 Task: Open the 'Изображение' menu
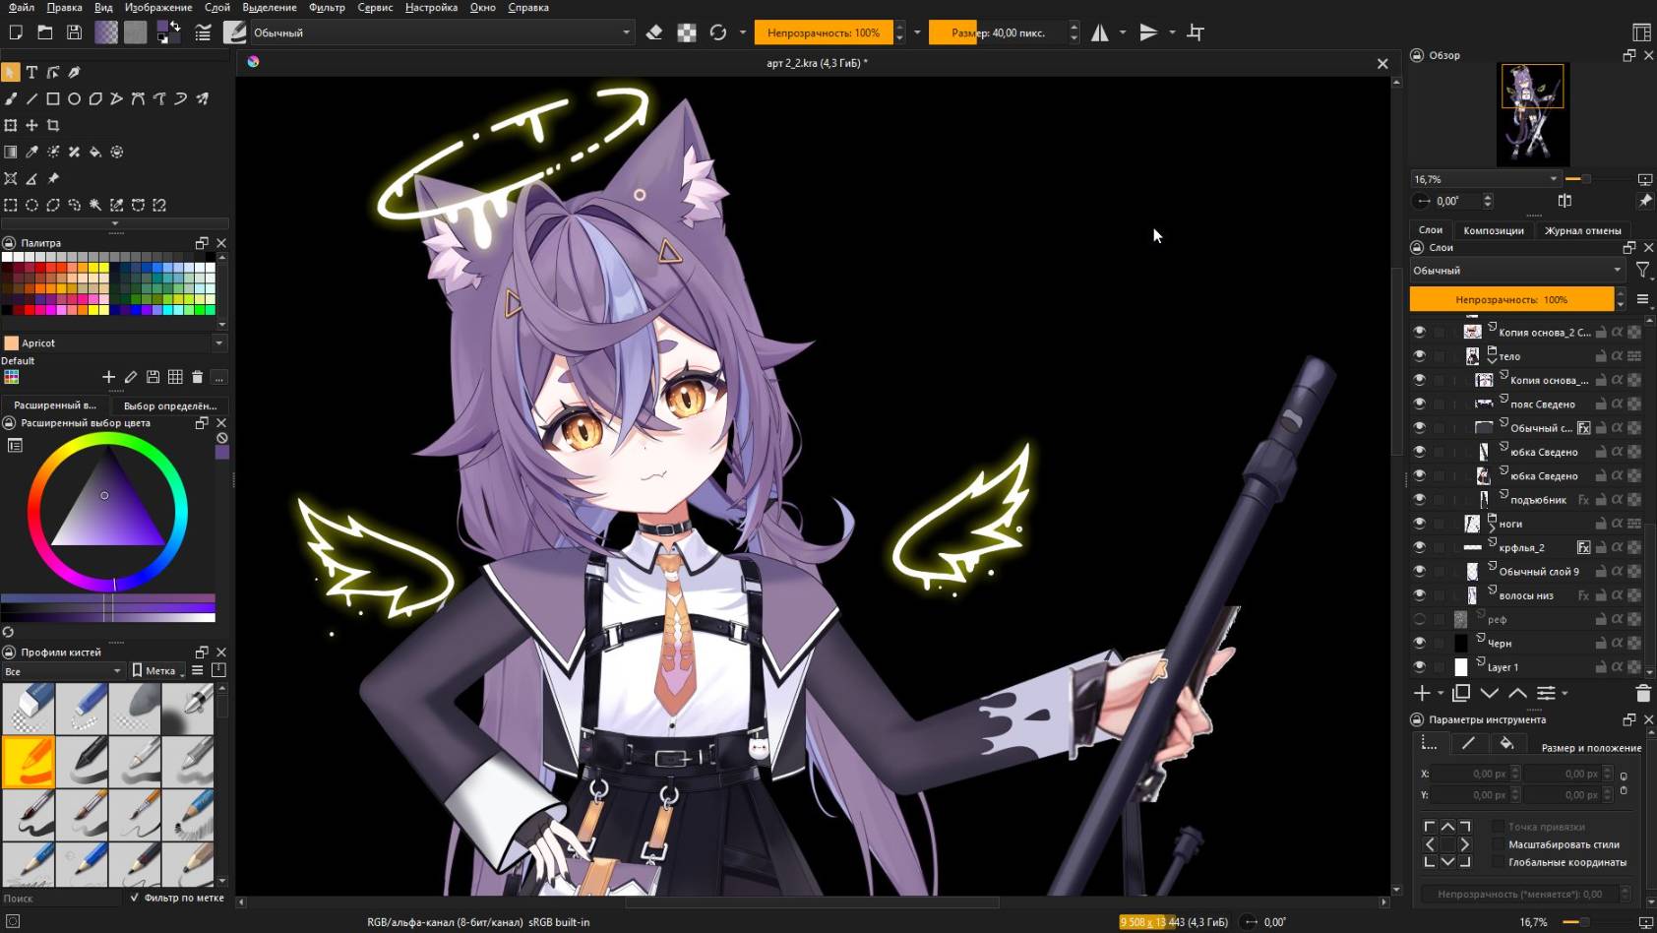[158, 7]
